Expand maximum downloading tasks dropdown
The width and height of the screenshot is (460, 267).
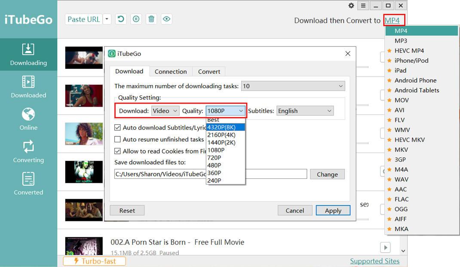coord(293,86)
